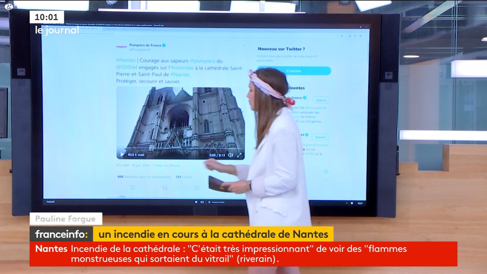Expand the tweet video to fullscreen
Image resolution: width=487 pixels, height=274 pixels.
[x=239, y=155]
